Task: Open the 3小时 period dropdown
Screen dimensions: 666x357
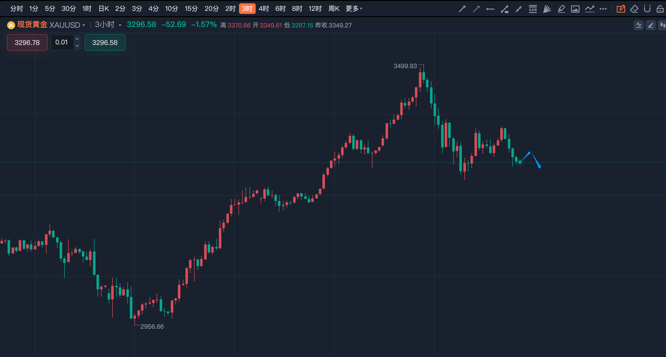Action: (x=108, y=25)
